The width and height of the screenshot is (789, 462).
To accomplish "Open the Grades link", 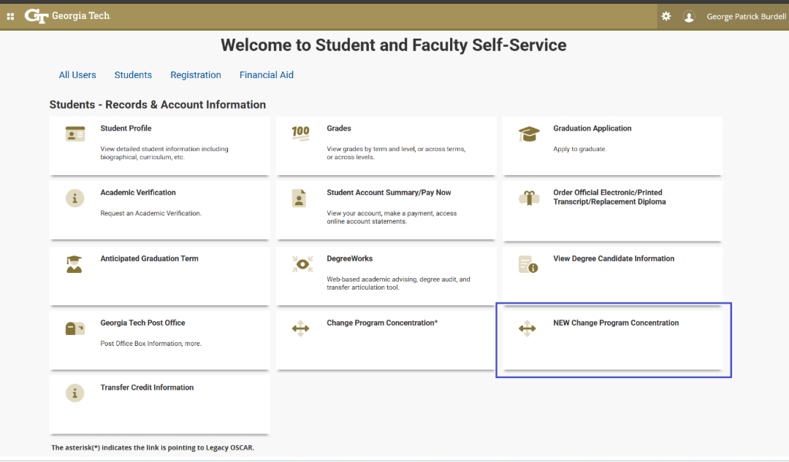I will pyautogui.click(x=339, y=128).
